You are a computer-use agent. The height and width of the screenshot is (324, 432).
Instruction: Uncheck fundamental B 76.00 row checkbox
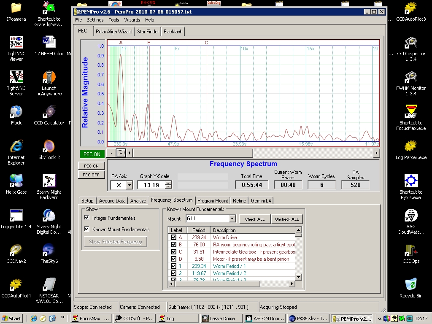173,244
